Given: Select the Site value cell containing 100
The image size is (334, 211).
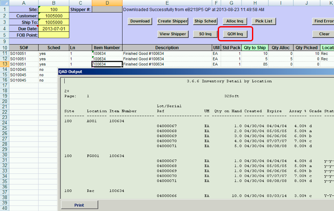Looking at the screenshot, I should [x=54, y=9].
